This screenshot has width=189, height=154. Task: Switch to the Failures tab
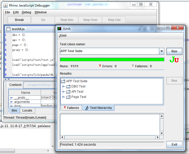click(71, 108)
